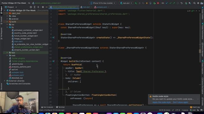Open future_builder_widget.dart in tree
Image resolution: width=204 pixels, height=114 pixels.
(x=25, y=36)
